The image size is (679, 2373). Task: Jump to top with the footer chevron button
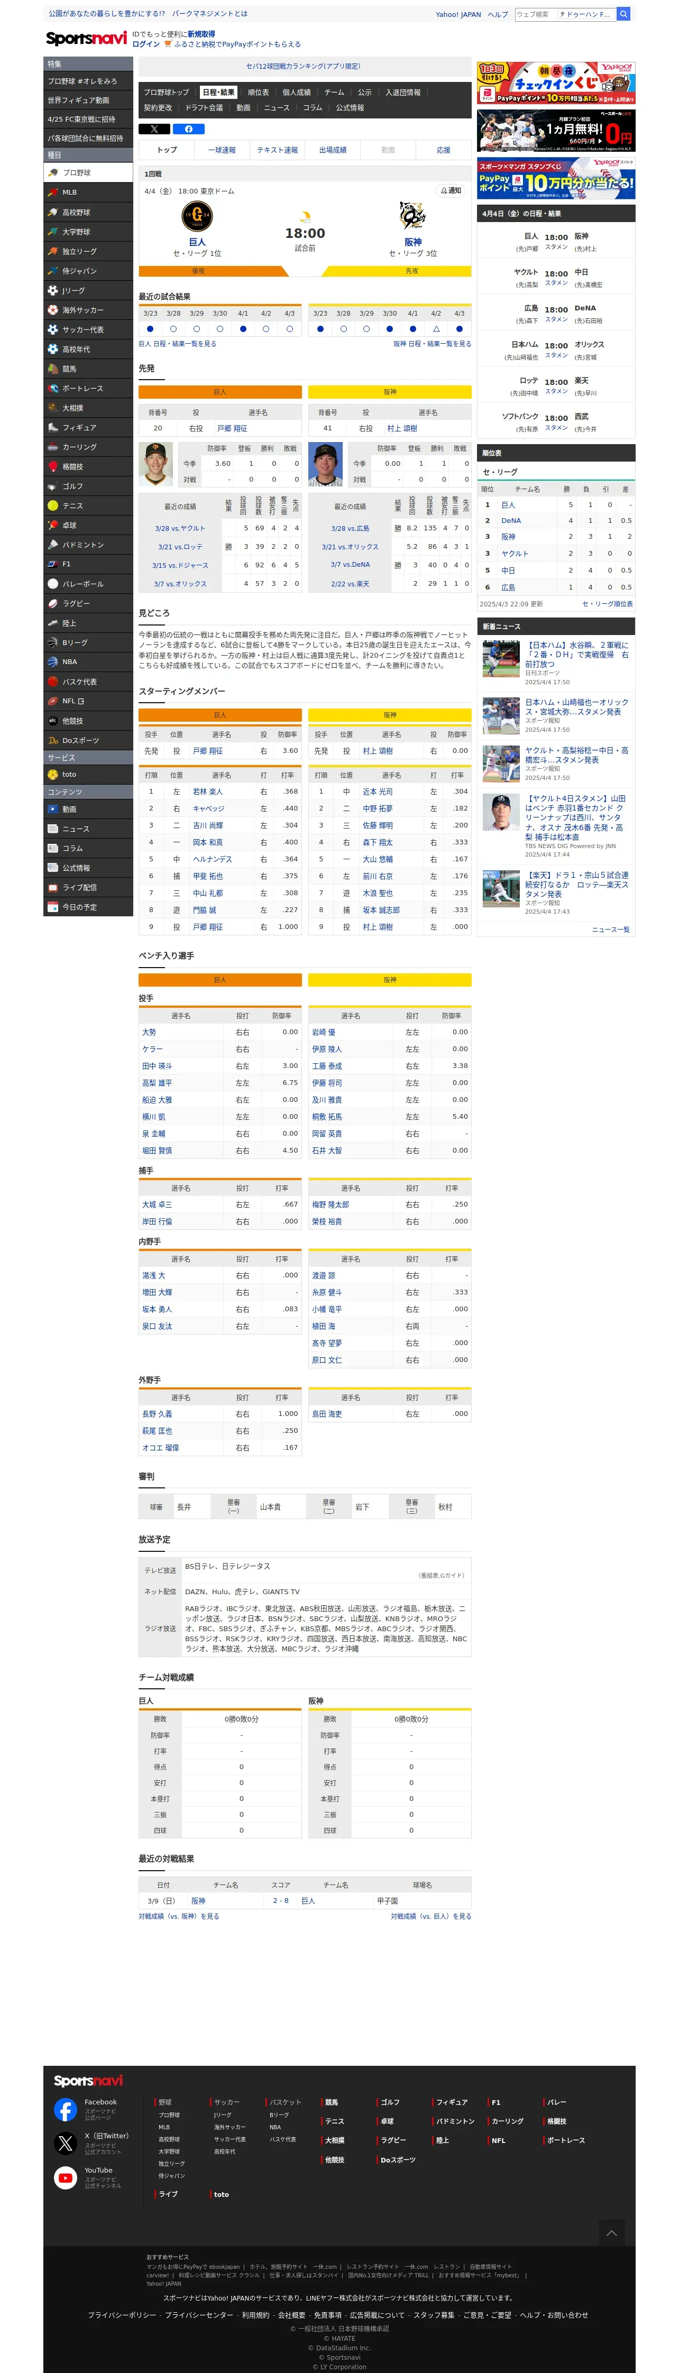(611, 2233)
